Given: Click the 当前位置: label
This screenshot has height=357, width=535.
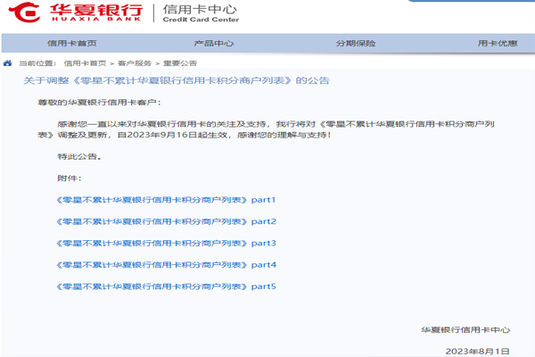Looking at the screenshot, I should 37,63.
